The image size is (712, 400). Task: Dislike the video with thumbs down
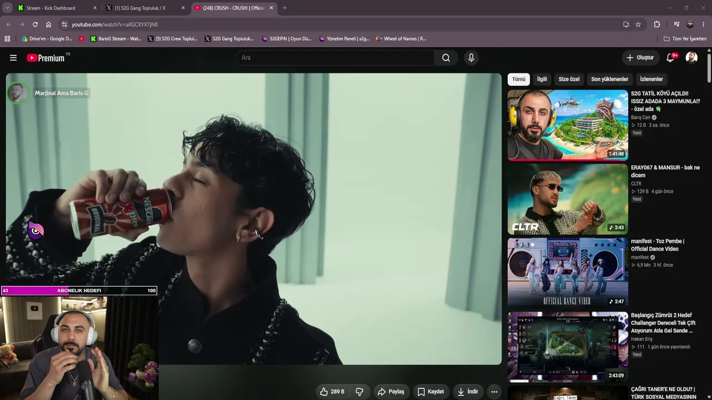[359, 392]
